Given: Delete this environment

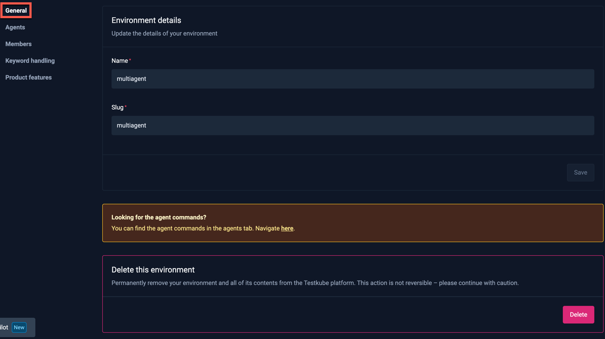Looking at the screenshot, I should tap(578, 314).
